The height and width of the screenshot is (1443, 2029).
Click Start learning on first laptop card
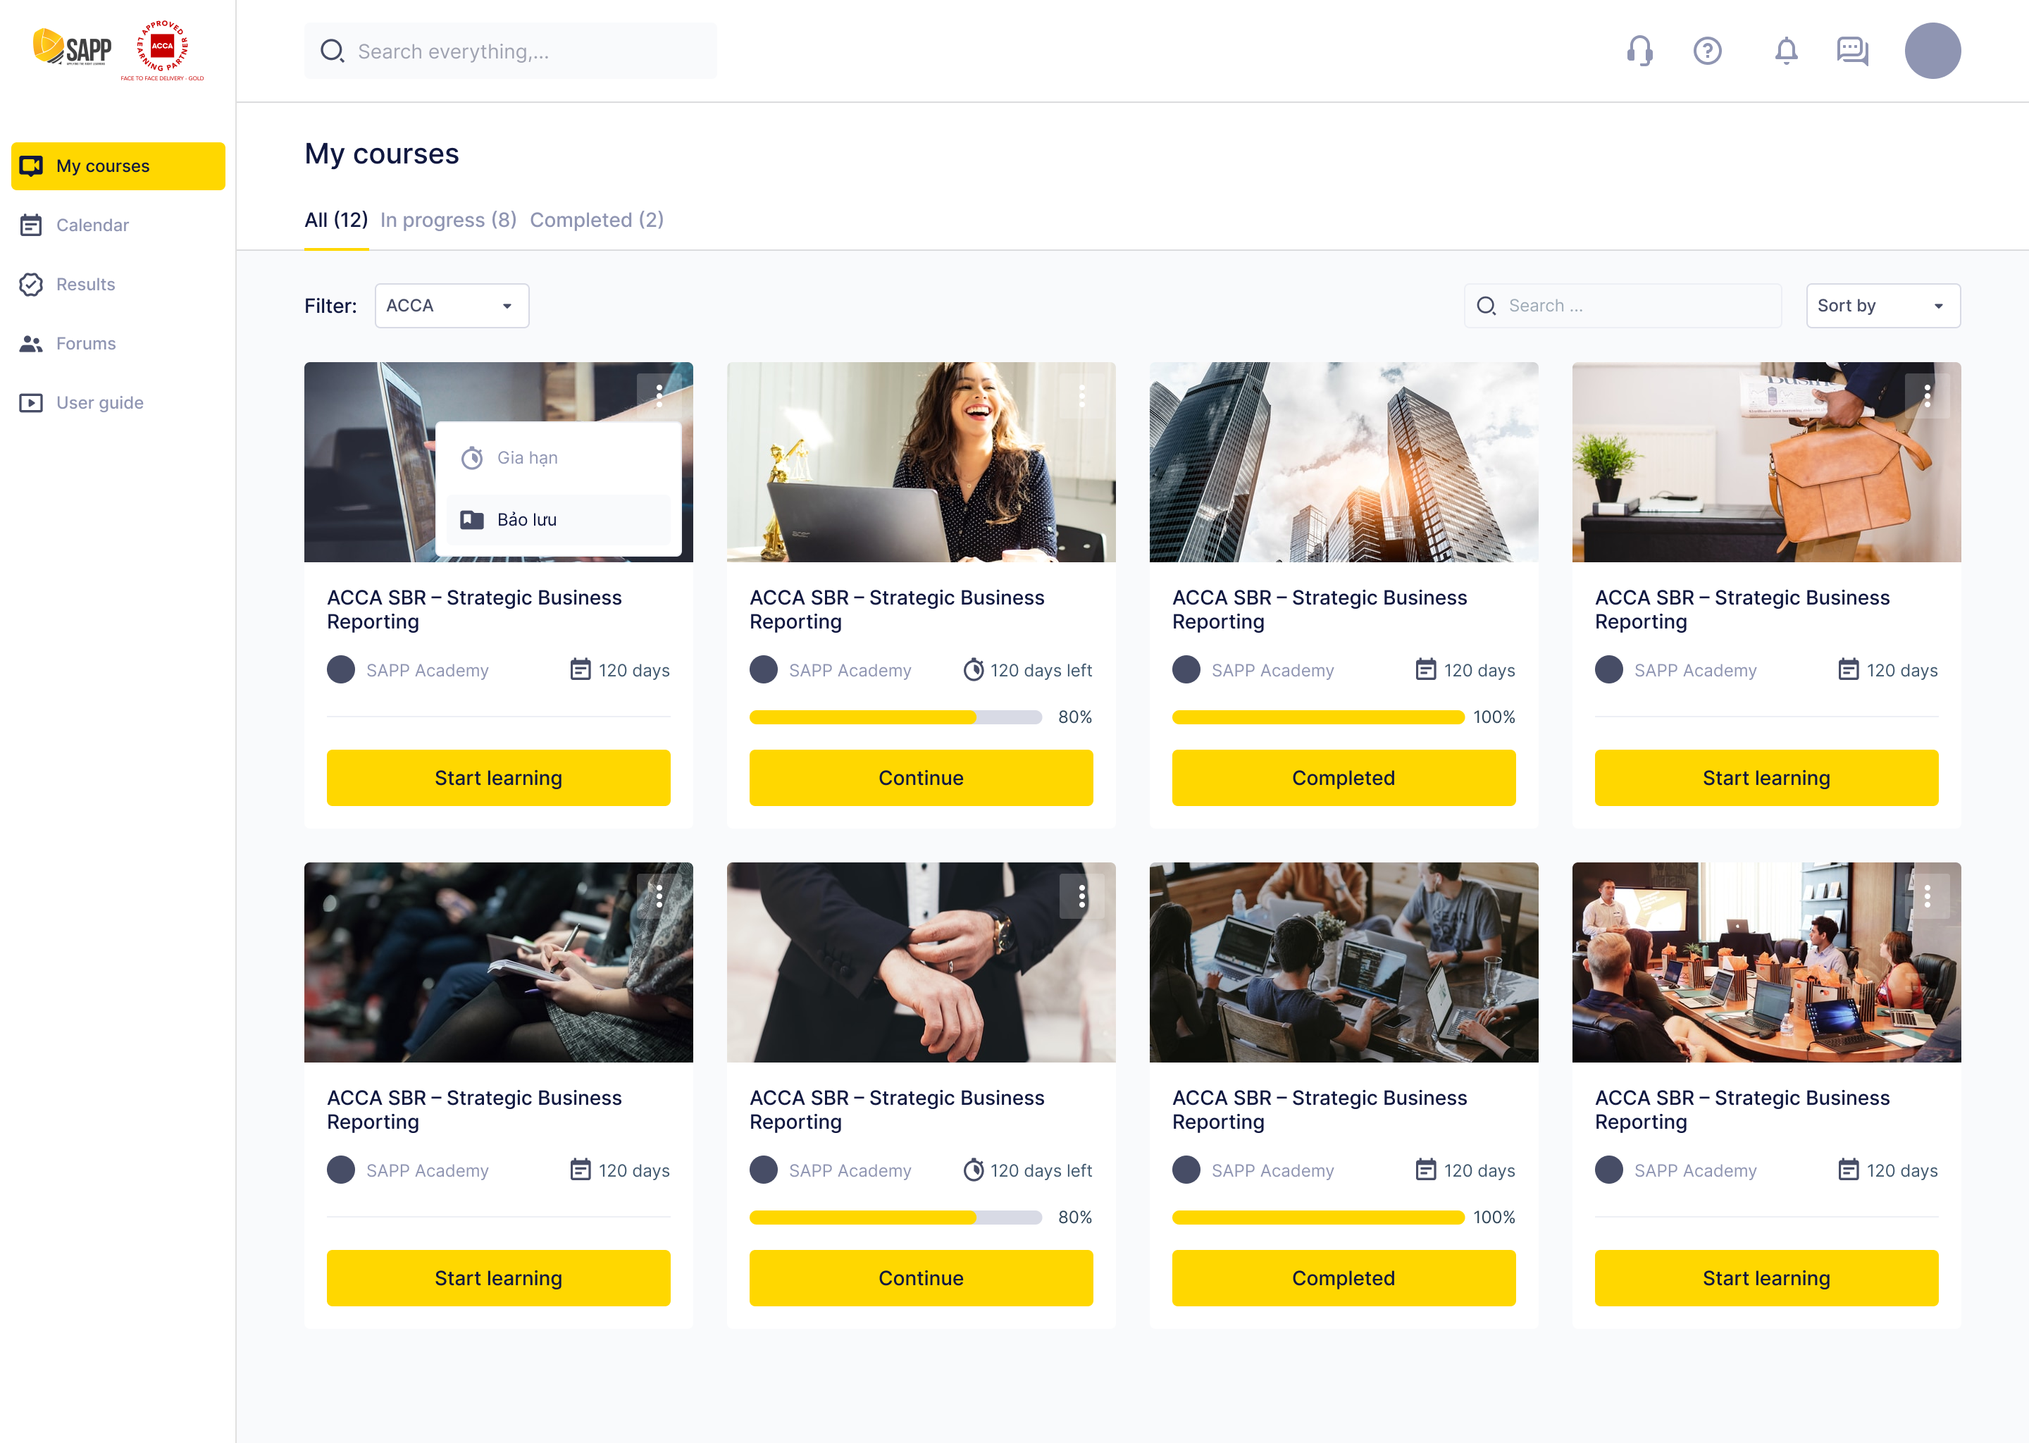pyautogui.click(x=497, y=777)
